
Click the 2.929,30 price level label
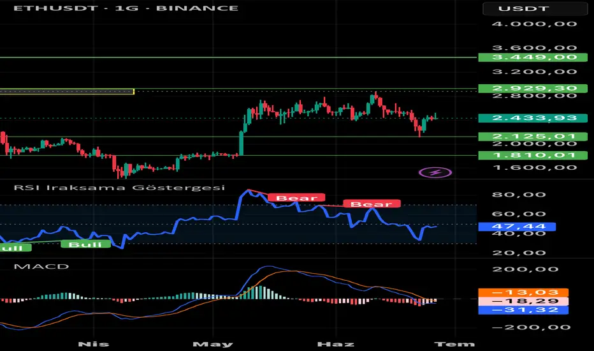[x=533, y=89]
